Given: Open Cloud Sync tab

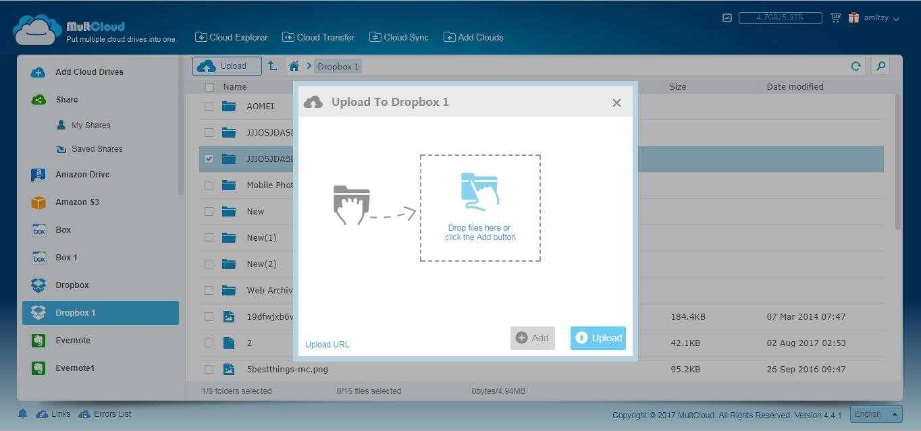Looking at the screenshot, I should click(398, 37).
